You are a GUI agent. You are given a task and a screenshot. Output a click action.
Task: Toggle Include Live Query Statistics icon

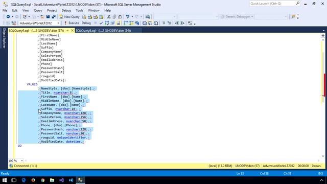coord(131,23)
